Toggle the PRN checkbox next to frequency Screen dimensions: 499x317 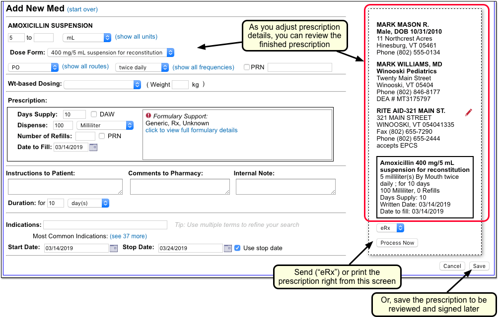[247, 67]
